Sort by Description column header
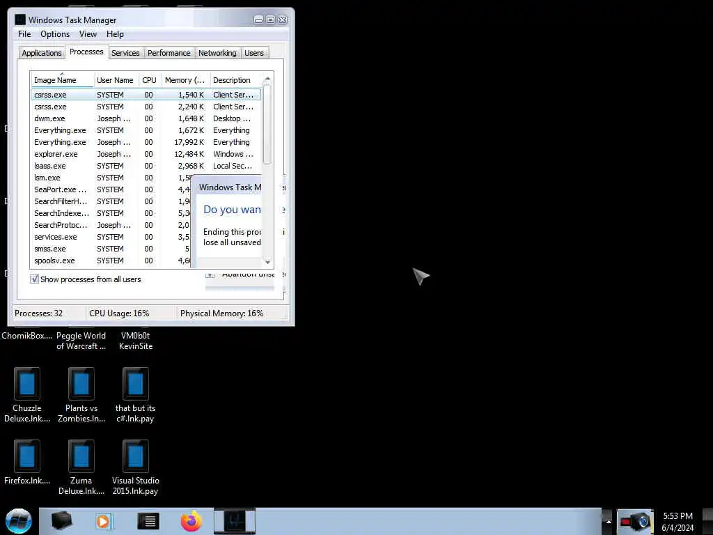713x535 pixels. 235,80
